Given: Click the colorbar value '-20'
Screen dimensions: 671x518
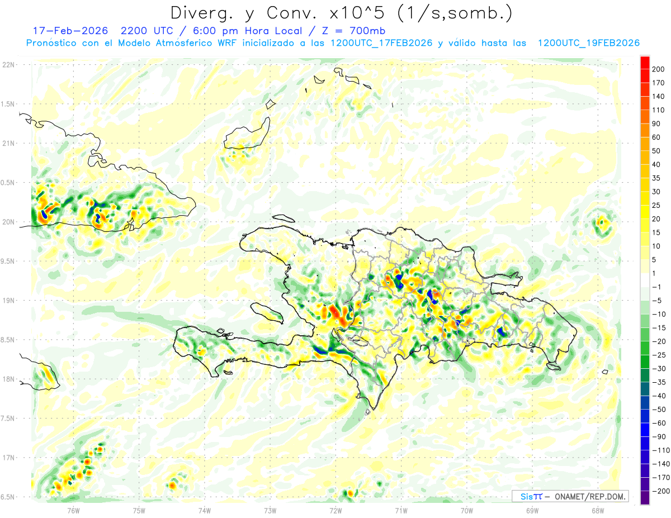Looking at the screenshot, I should [x=660, y=341].
